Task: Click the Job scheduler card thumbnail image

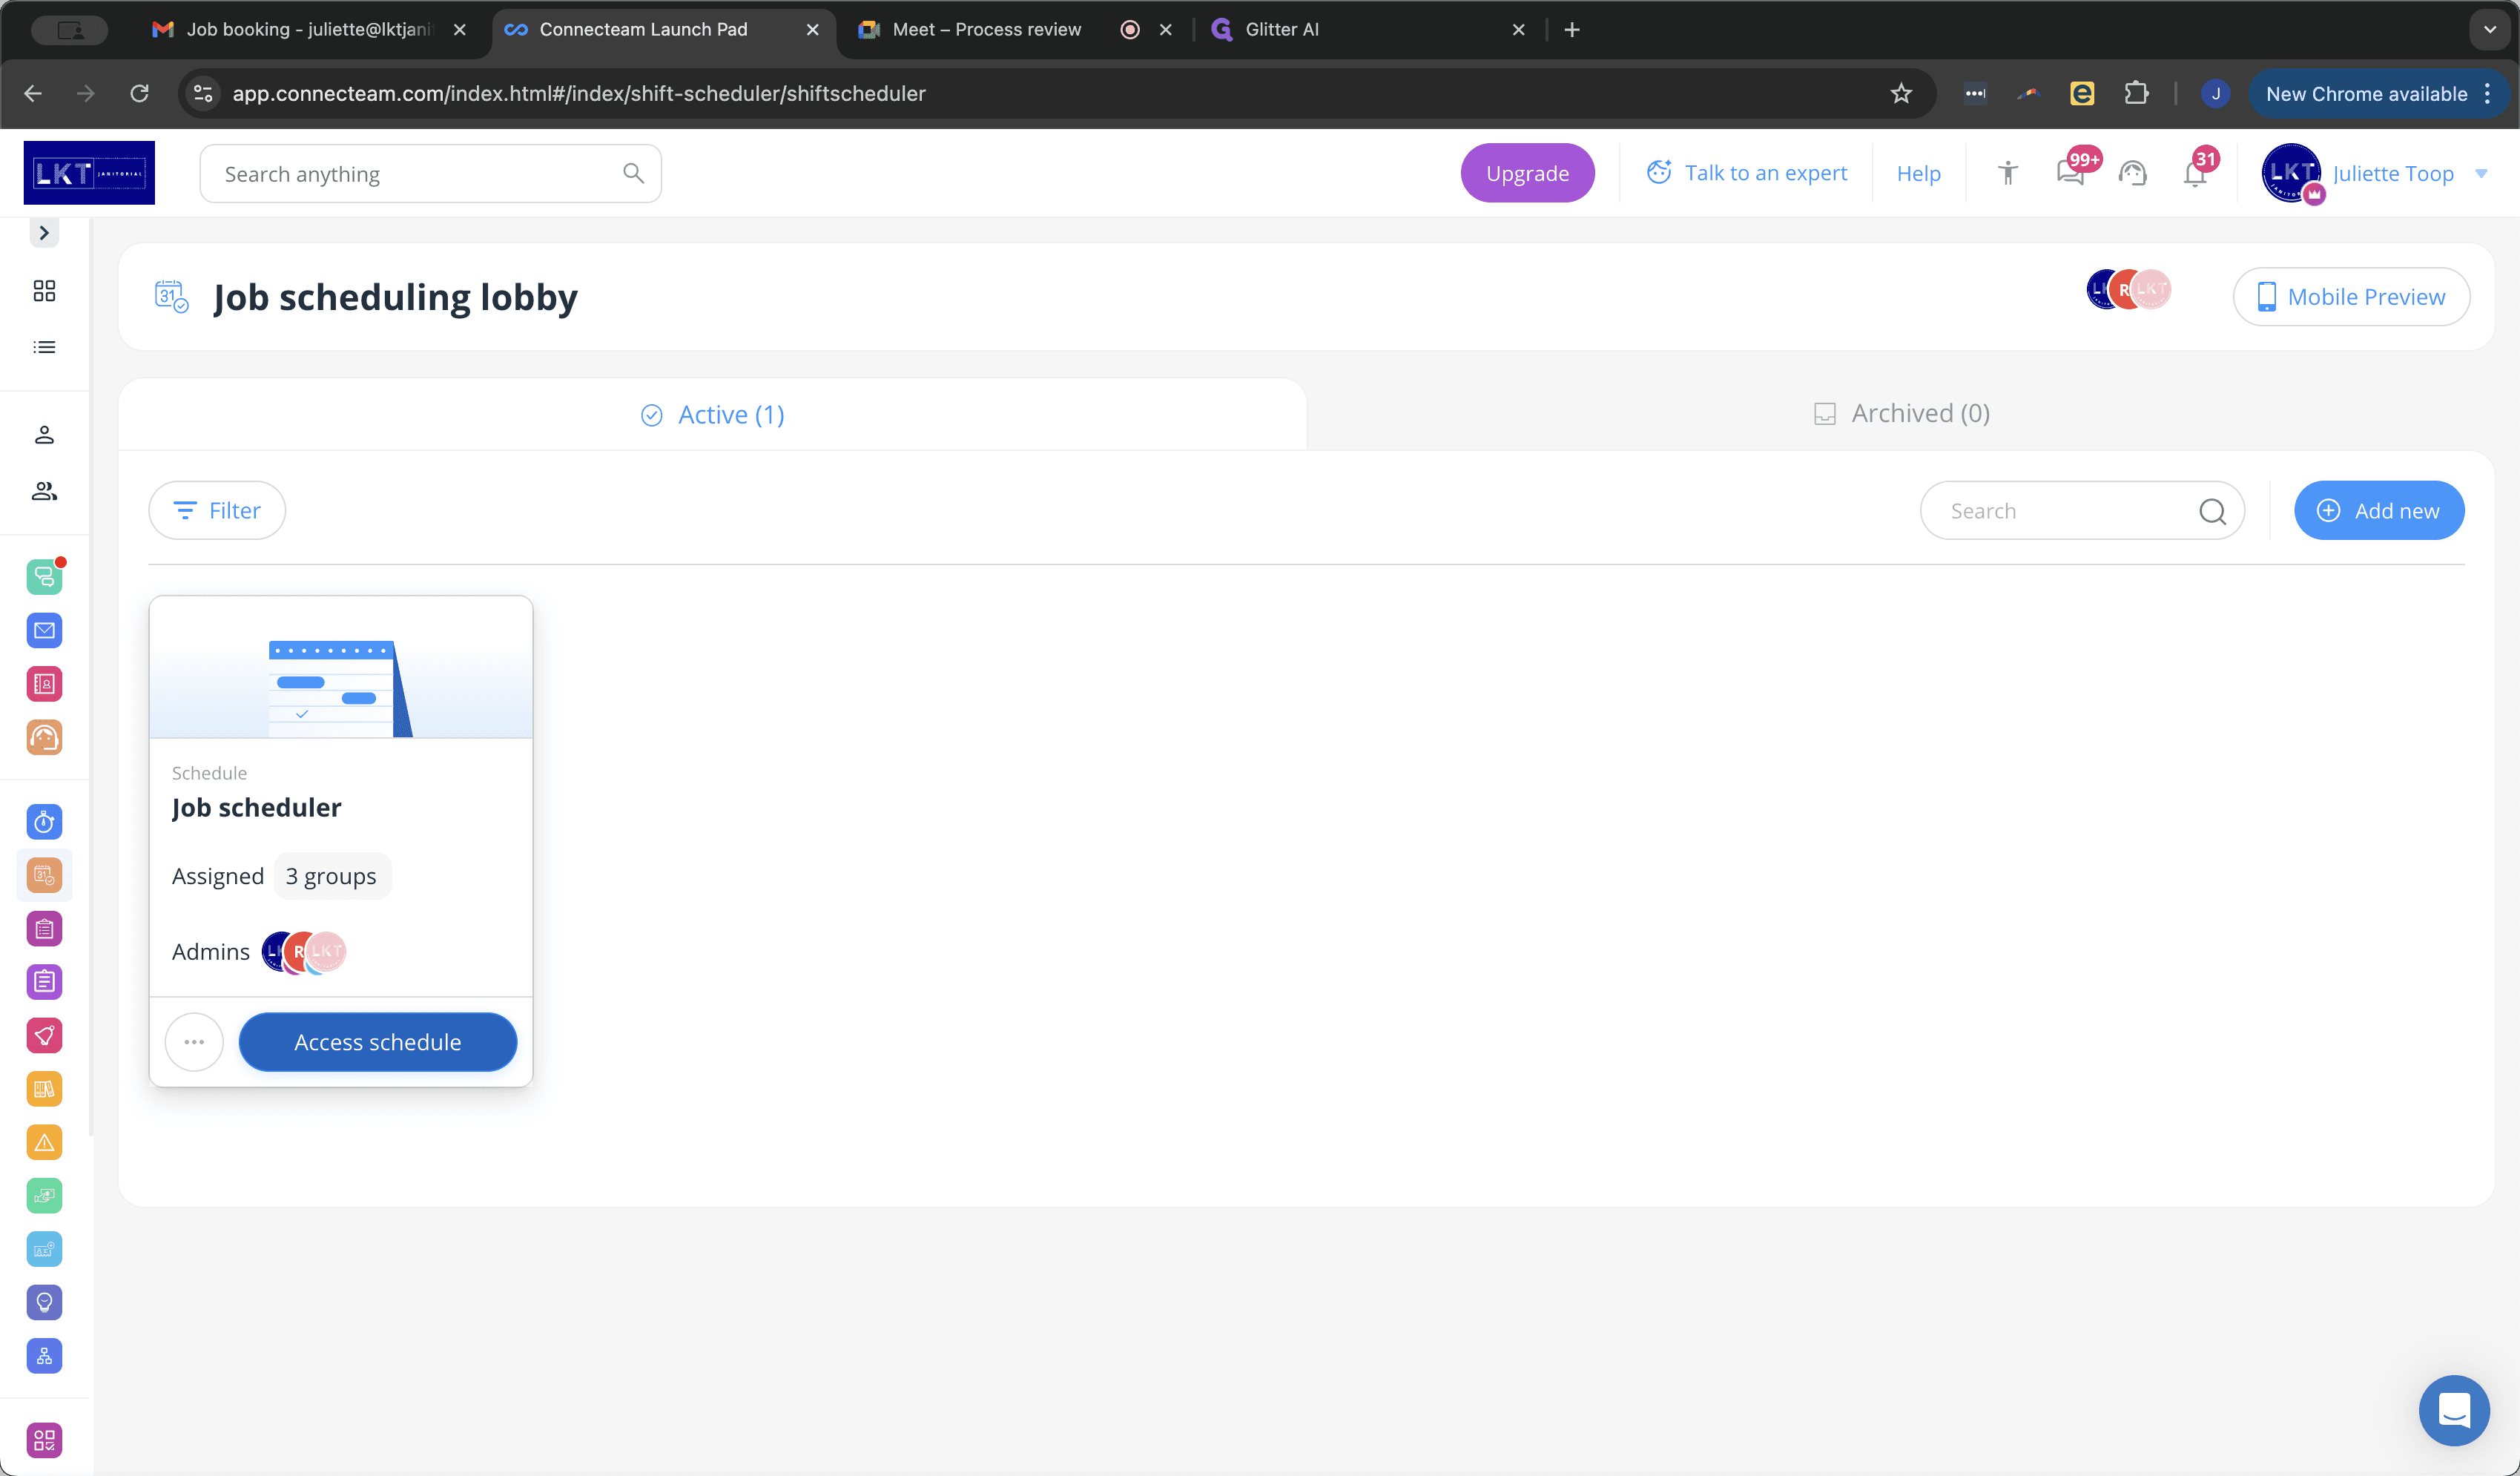Action: pyautogui.click(x=341, y=668)
